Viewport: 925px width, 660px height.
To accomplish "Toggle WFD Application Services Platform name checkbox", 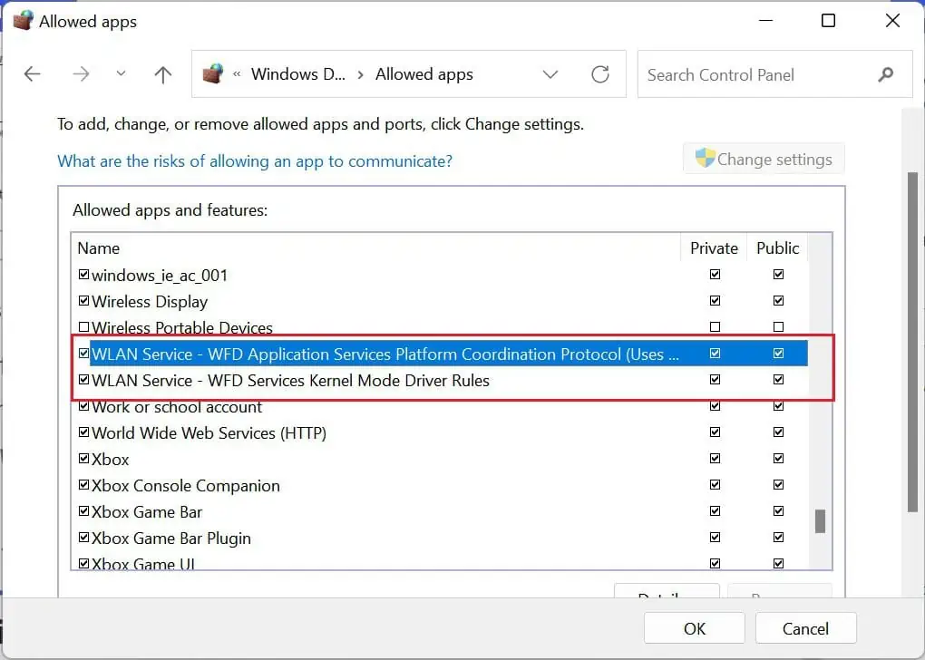I will [83, 354].
